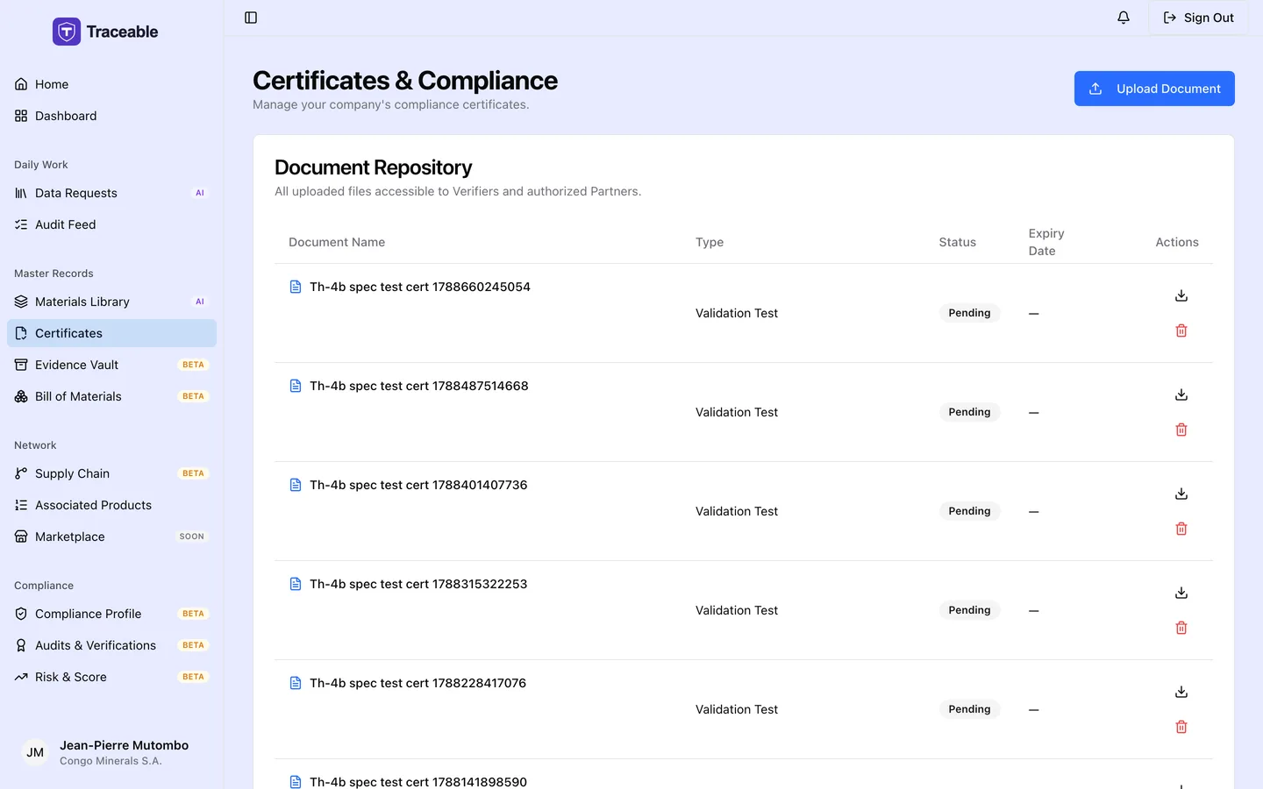Click document name 'Th-4b spec test cert 1788487514668'
Screen dimensions: 1263x789
[419, 386]
